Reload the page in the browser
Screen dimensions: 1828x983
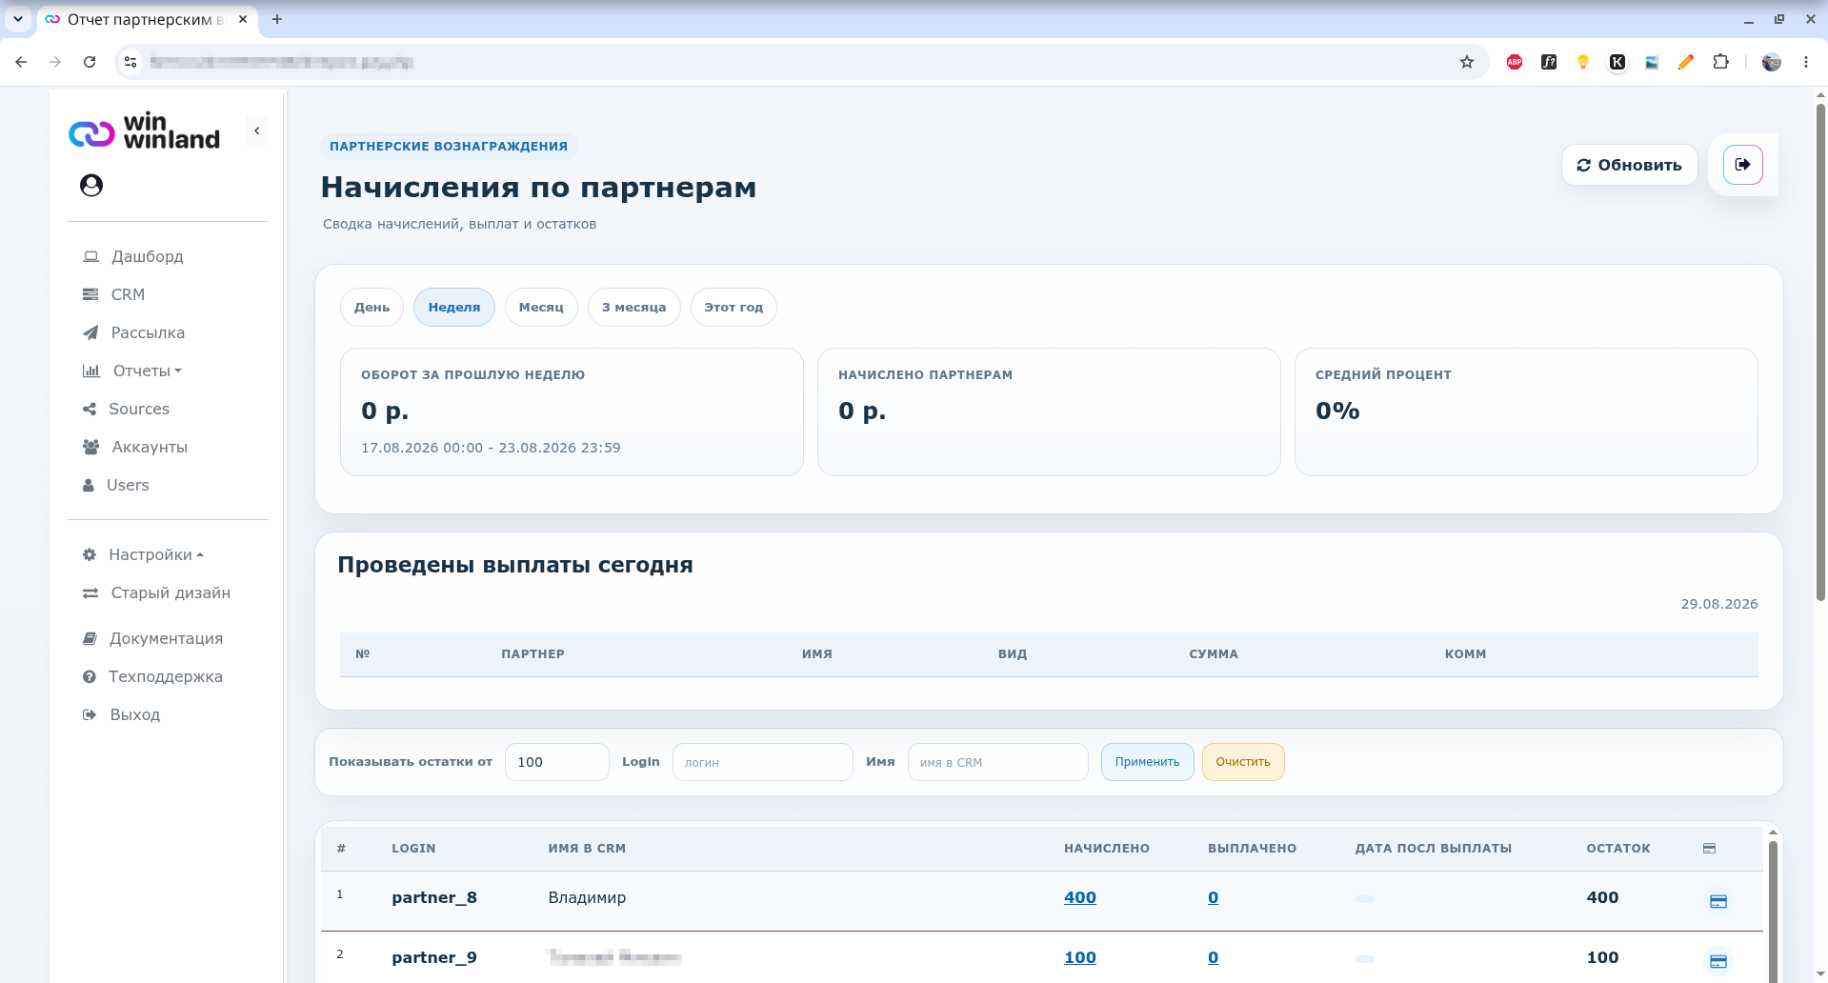(x=90, y=62)
